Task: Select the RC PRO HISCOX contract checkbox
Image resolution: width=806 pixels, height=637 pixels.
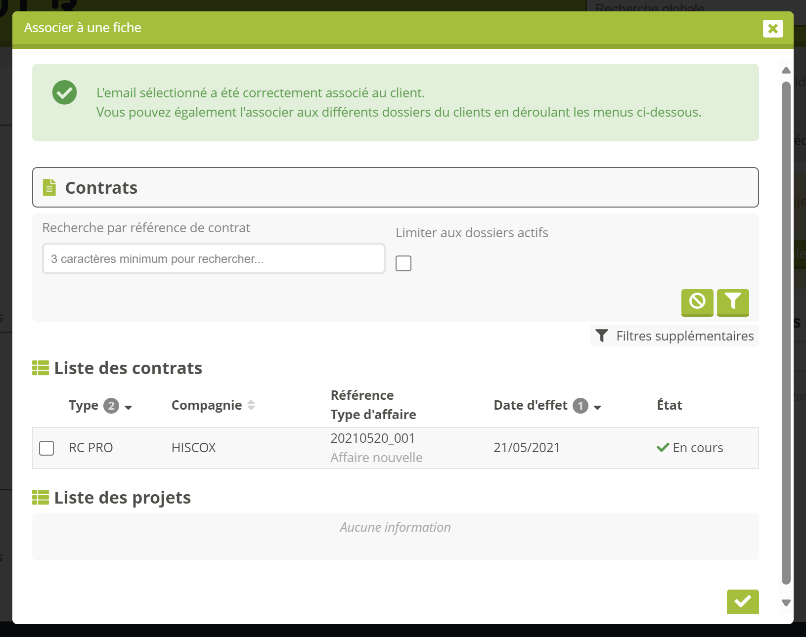Action: (46, 448)
